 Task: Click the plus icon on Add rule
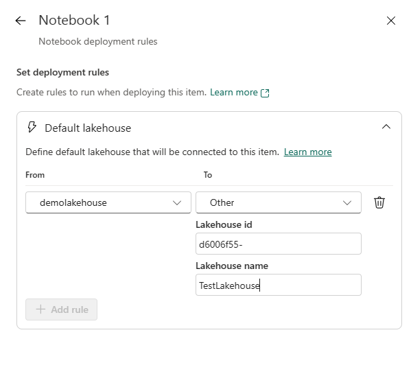tap(40, 309)
